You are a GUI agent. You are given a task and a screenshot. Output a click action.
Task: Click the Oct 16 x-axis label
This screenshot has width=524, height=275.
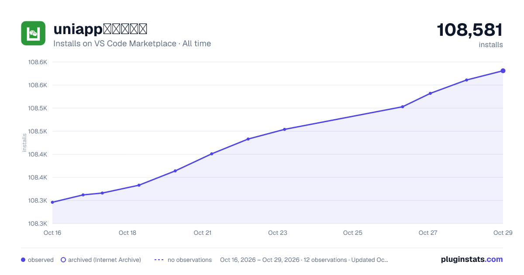tap(52, 233)
